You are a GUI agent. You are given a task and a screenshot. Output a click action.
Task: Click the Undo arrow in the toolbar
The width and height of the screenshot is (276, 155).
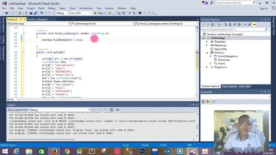tap(41, 13)
